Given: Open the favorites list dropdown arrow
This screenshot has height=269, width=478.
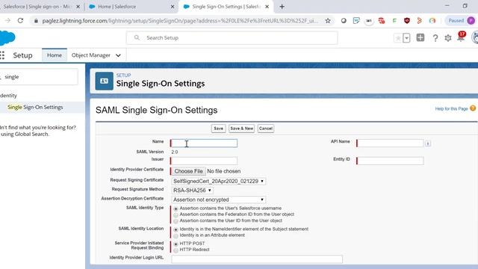Looking at the screenshot, I should tap(406, 38).
